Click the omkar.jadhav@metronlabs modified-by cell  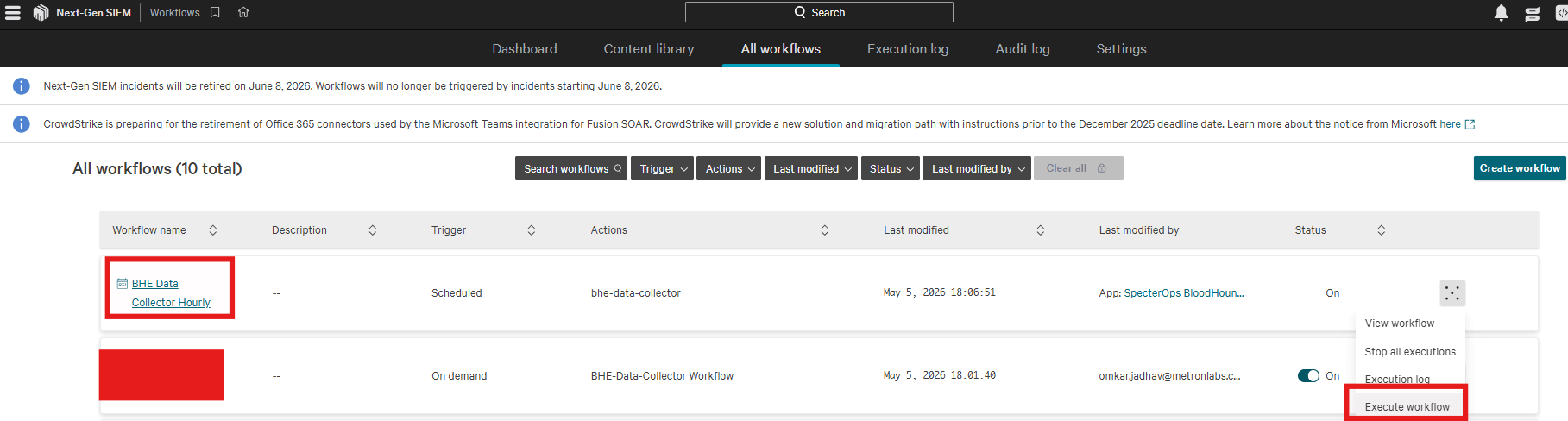[1169, 376]
